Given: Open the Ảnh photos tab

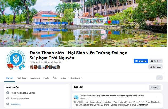Looking at the screenshot, I should 55,78.
